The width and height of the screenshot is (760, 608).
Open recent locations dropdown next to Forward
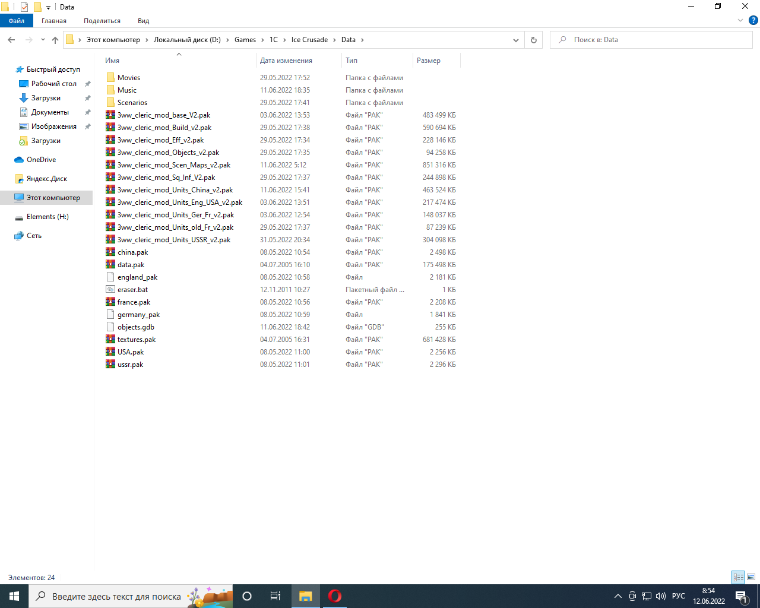(43, 40)
